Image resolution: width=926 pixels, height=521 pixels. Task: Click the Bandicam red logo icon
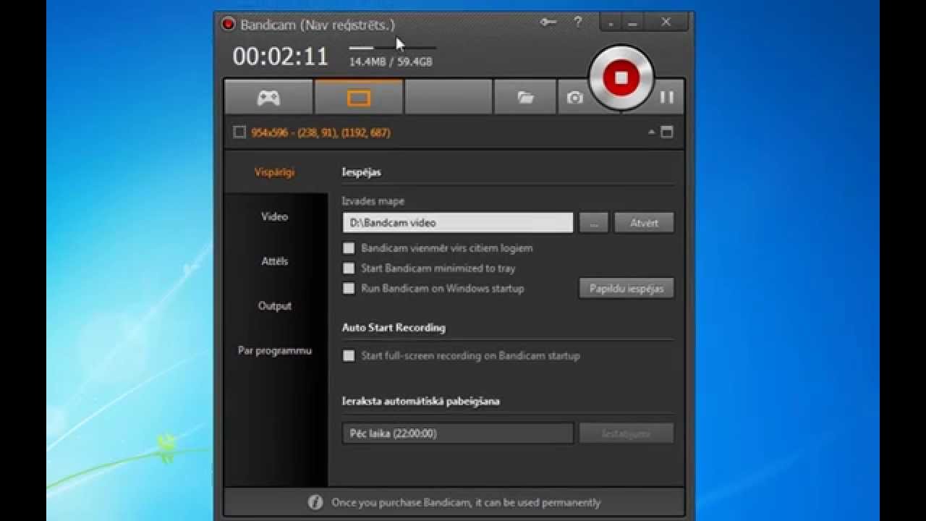click(229, 24)
